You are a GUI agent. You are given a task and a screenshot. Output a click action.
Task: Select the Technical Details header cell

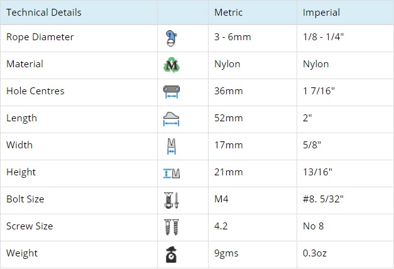tap(44, 13)
